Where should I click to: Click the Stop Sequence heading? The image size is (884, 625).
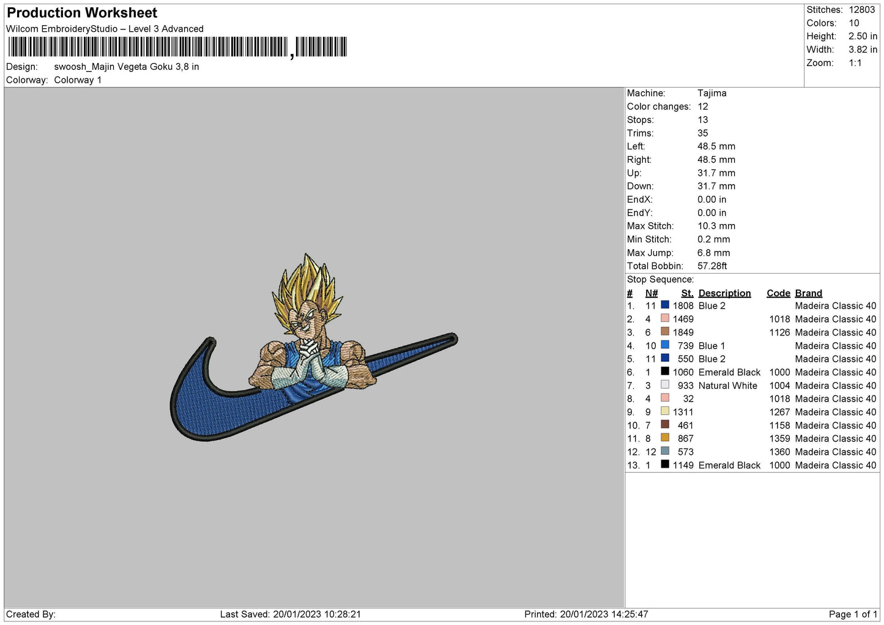point(660,280)
